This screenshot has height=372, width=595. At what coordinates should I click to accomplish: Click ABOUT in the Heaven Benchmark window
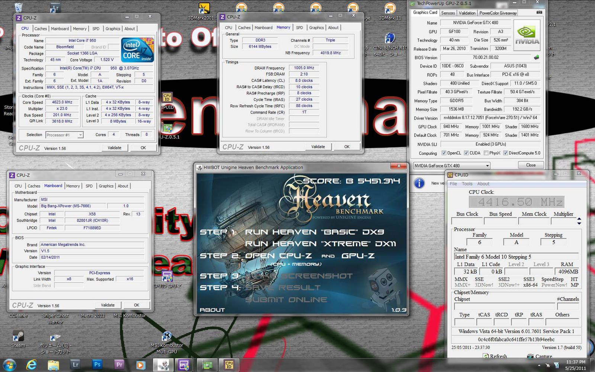[x=212, y=310]
